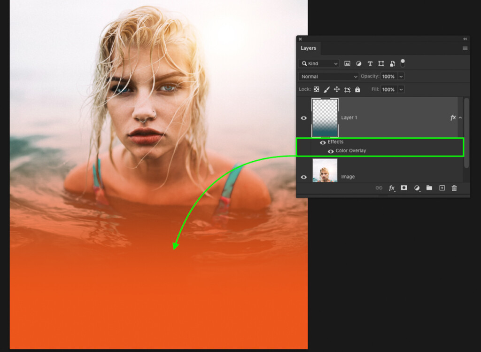Open the Add layer style (fx) icon
Image resolution: width=481 pixels, height=352 pixels.
(x=392, y=188)
